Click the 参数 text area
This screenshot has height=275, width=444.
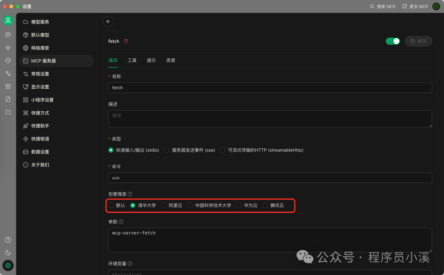[x=270, y=240]
